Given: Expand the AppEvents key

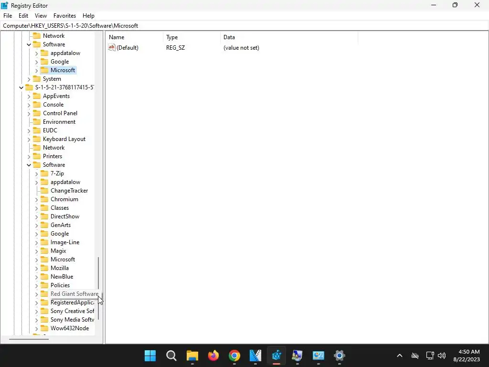Looking at the screenshot, I should (x=29, y=97).
